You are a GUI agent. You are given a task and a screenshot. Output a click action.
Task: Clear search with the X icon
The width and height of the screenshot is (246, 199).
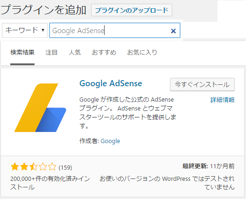click(x=173, y=31)
